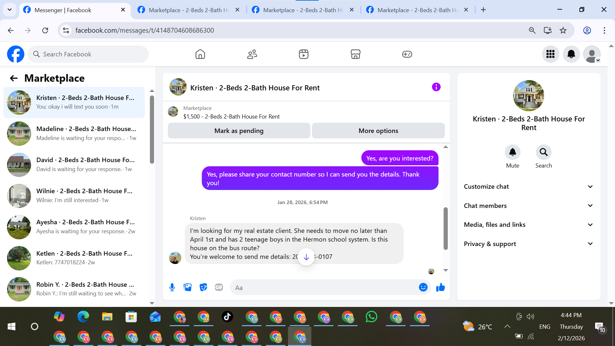Show hidden system tray icons

pyautogui.click(x=507, y=326)
